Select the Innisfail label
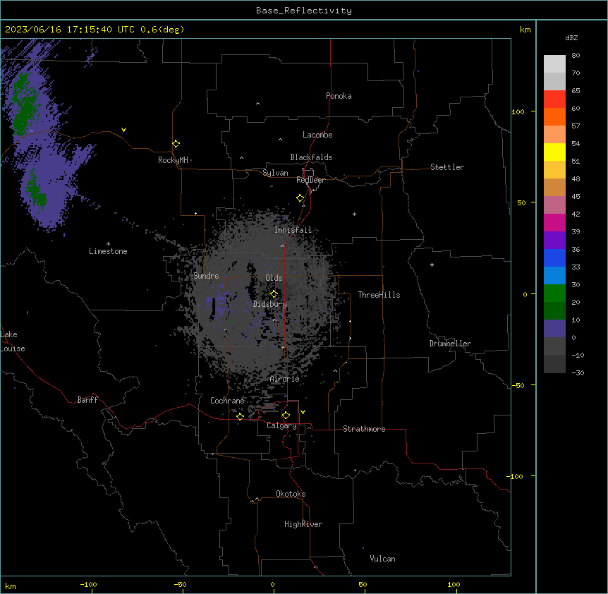The image size is (608, 594). [293, 230]
